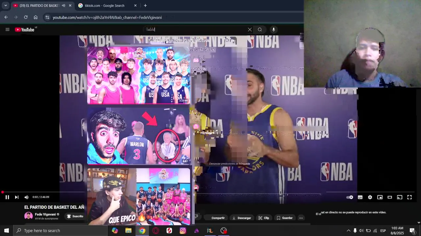Open Copilot from the taskbar
Screen dimensions: 421x236
tap(115, 230)
